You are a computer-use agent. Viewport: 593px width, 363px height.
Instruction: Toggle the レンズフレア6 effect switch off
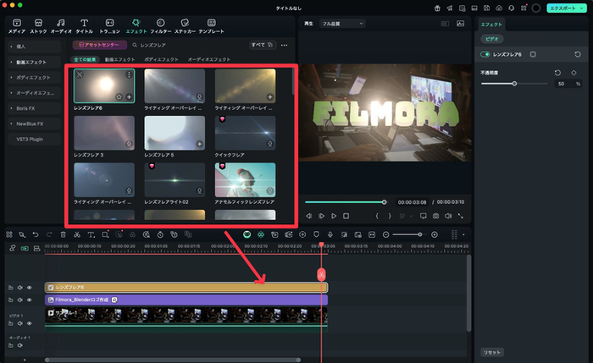486,54
